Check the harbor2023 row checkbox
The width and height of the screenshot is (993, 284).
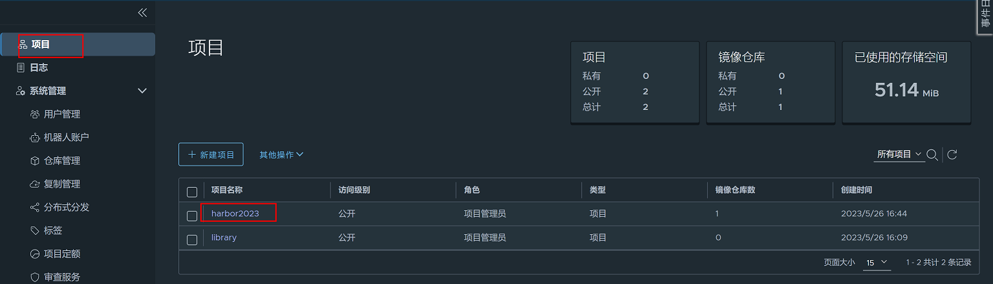coord(192,215)
